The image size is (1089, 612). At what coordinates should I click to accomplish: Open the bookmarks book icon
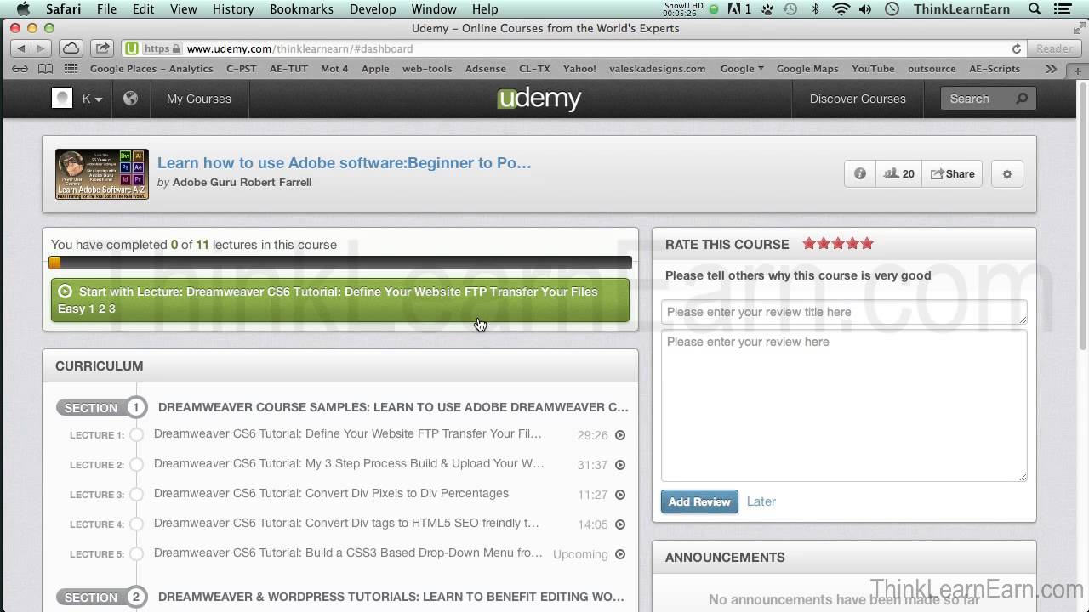pos(46,69)
